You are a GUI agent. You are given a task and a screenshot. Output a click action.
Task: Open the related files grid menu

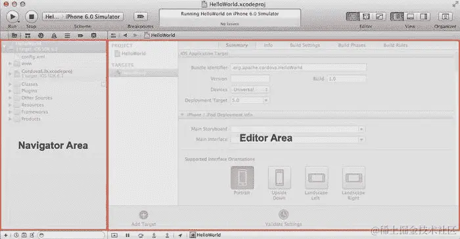113,36
